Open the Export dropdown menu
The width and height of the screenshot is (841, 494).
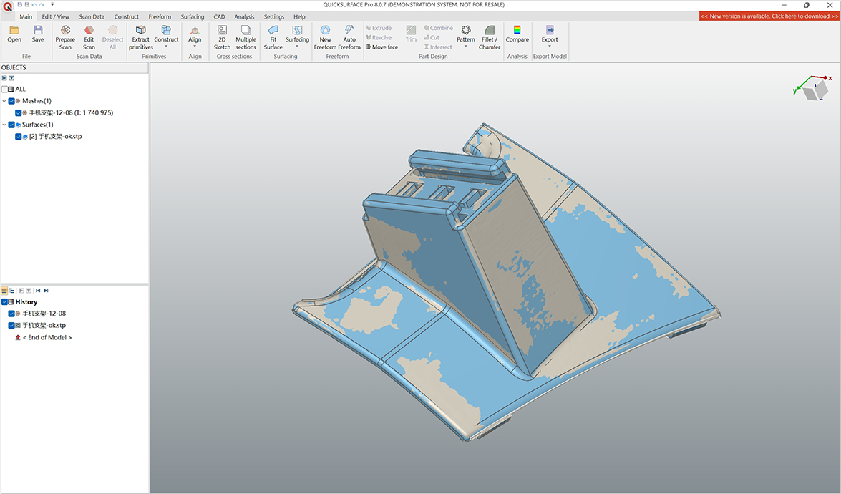click(550, 47)
